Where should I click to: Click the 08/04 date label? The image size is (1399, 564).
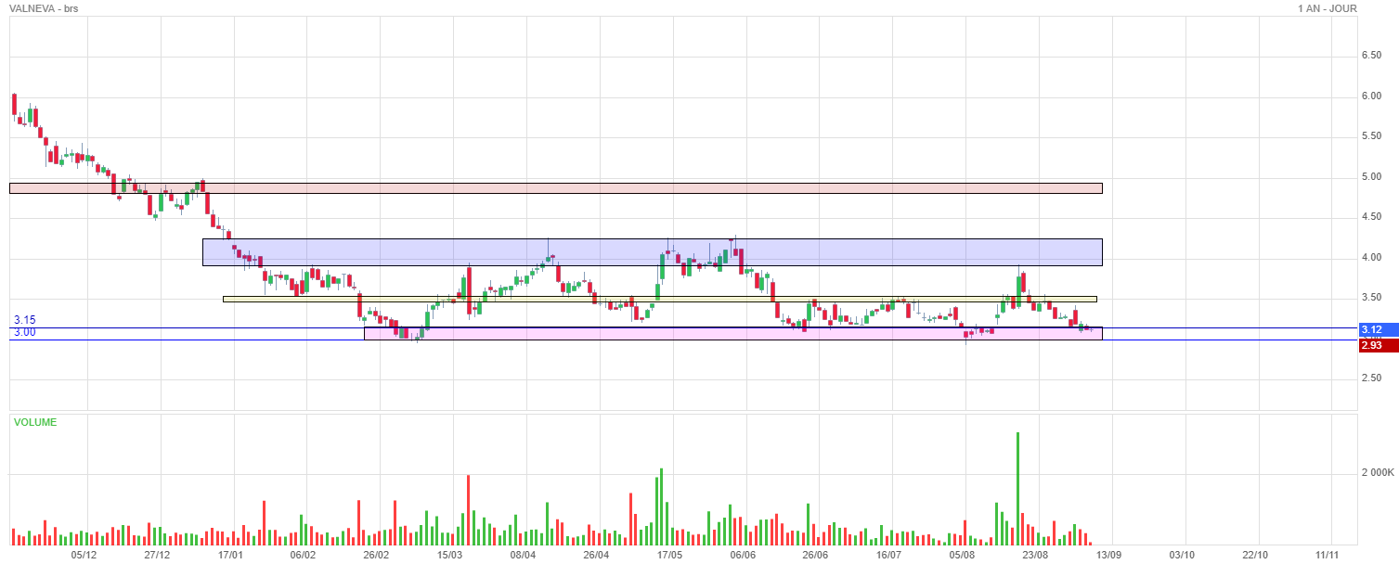tap(524, 555)
